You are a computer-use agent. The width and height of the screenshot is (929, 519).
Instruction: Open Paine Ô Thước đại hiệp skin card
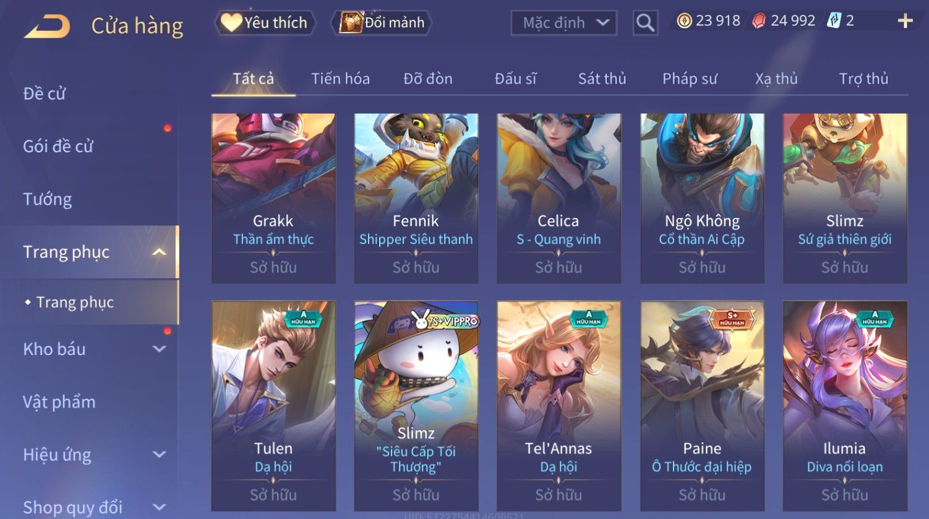click(x=702, y=406)
